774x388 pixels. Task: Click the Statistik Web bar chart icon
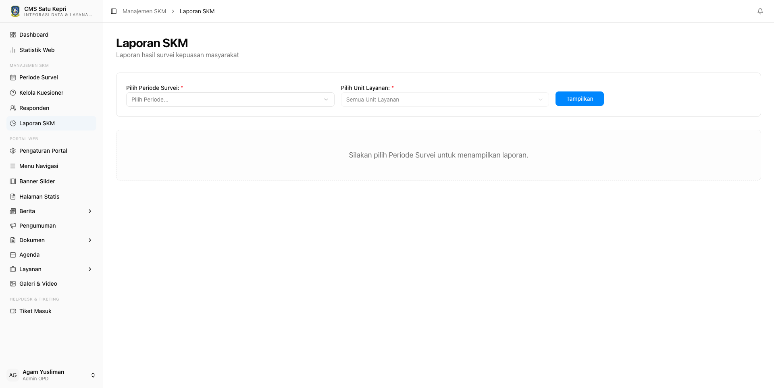point(13,50)
